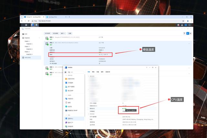The height and width of the screenshot is (138, 207).
Task: Click the browser back arrow
Action: (22, 21)
